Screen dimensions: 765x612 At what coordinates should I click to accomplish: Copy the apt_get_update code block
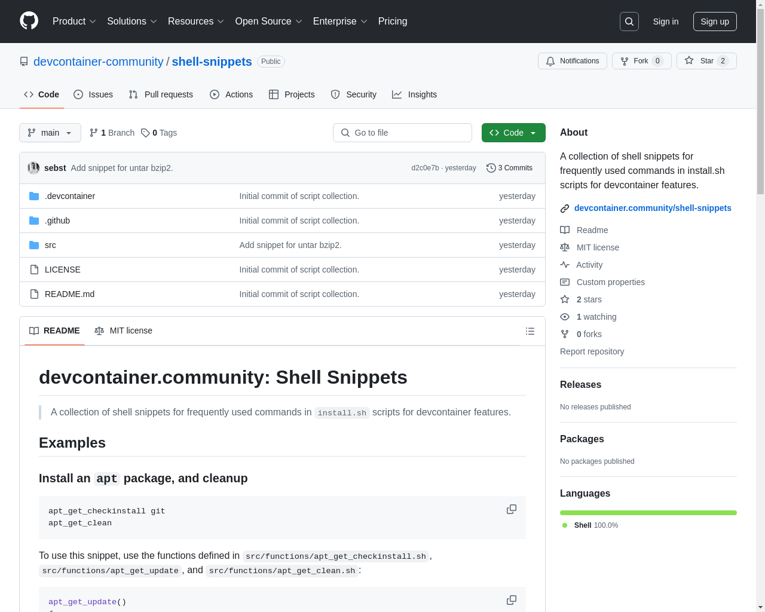512,600
